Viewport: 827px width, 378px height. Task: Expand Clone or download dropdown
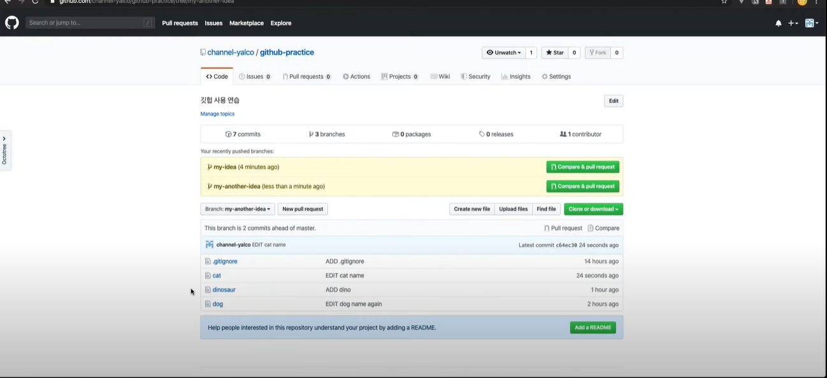[x=593, y=209]
